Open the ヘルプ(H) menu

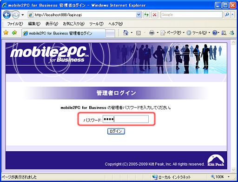pyautogui.click(x=116, y=24)
